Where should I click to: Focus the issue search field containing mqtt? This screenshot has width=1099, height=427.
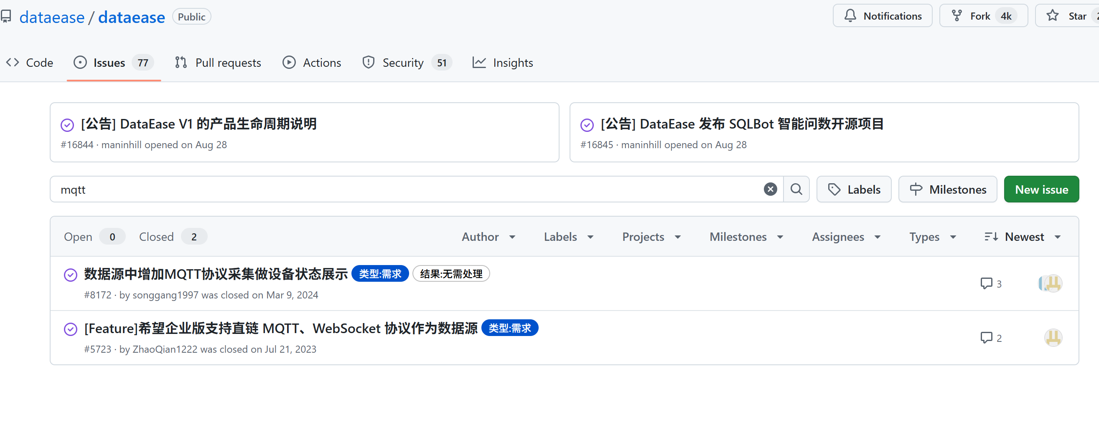[x=405, y=189]
